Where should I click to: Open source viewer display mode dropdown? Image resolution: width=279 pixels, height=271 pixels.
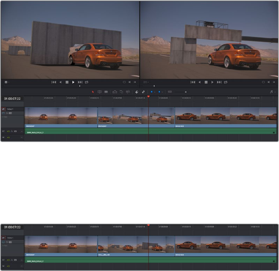tap(7, 82)
